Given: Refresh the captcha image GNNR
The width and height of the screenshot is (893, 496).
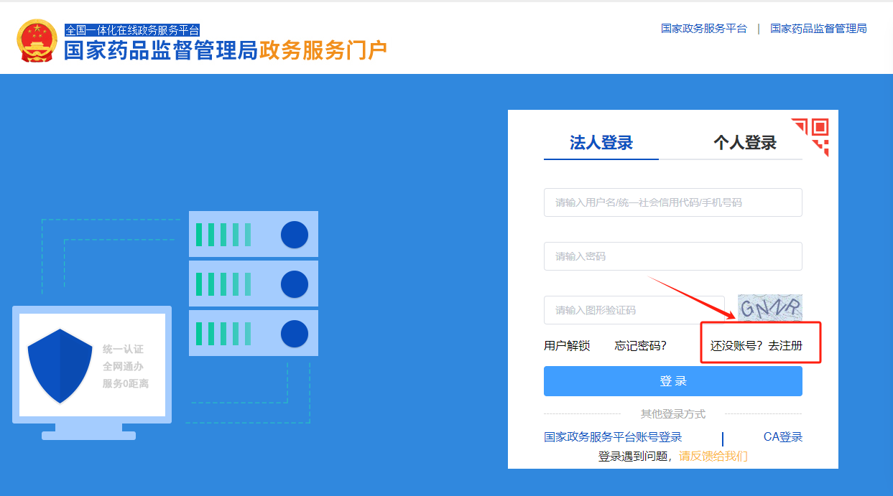Looking at the screenshot, I should [x=770, y=309].
